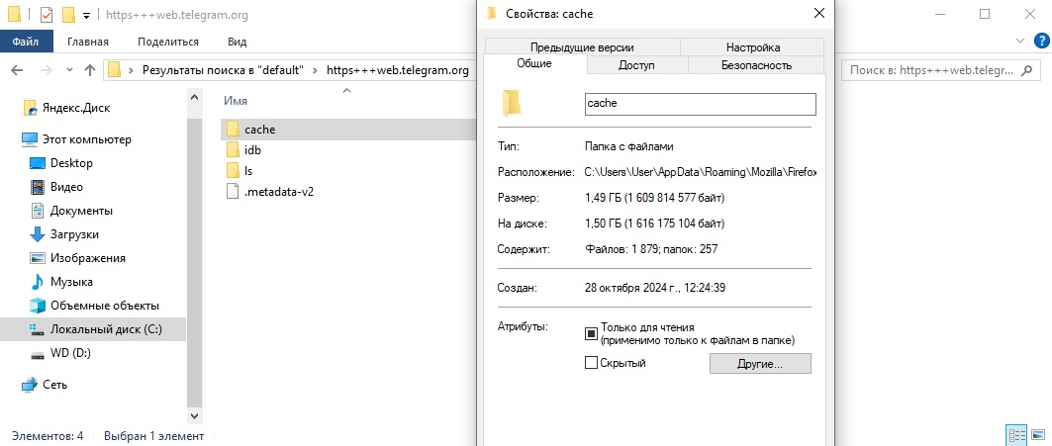
Task: Enable the Скрытый checkbox
Action: pyautogui.click(x=591, y=363)
